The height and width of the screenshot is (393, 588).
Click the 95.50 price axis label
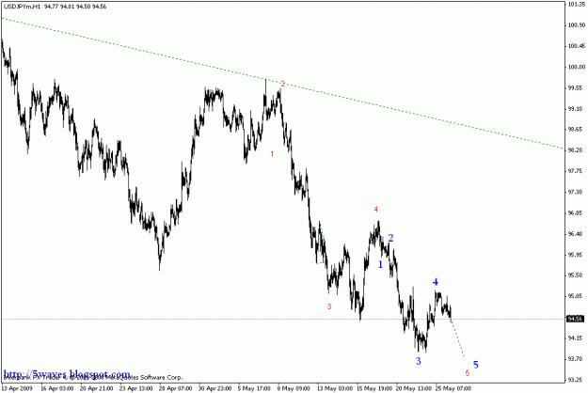coord(576,275)
